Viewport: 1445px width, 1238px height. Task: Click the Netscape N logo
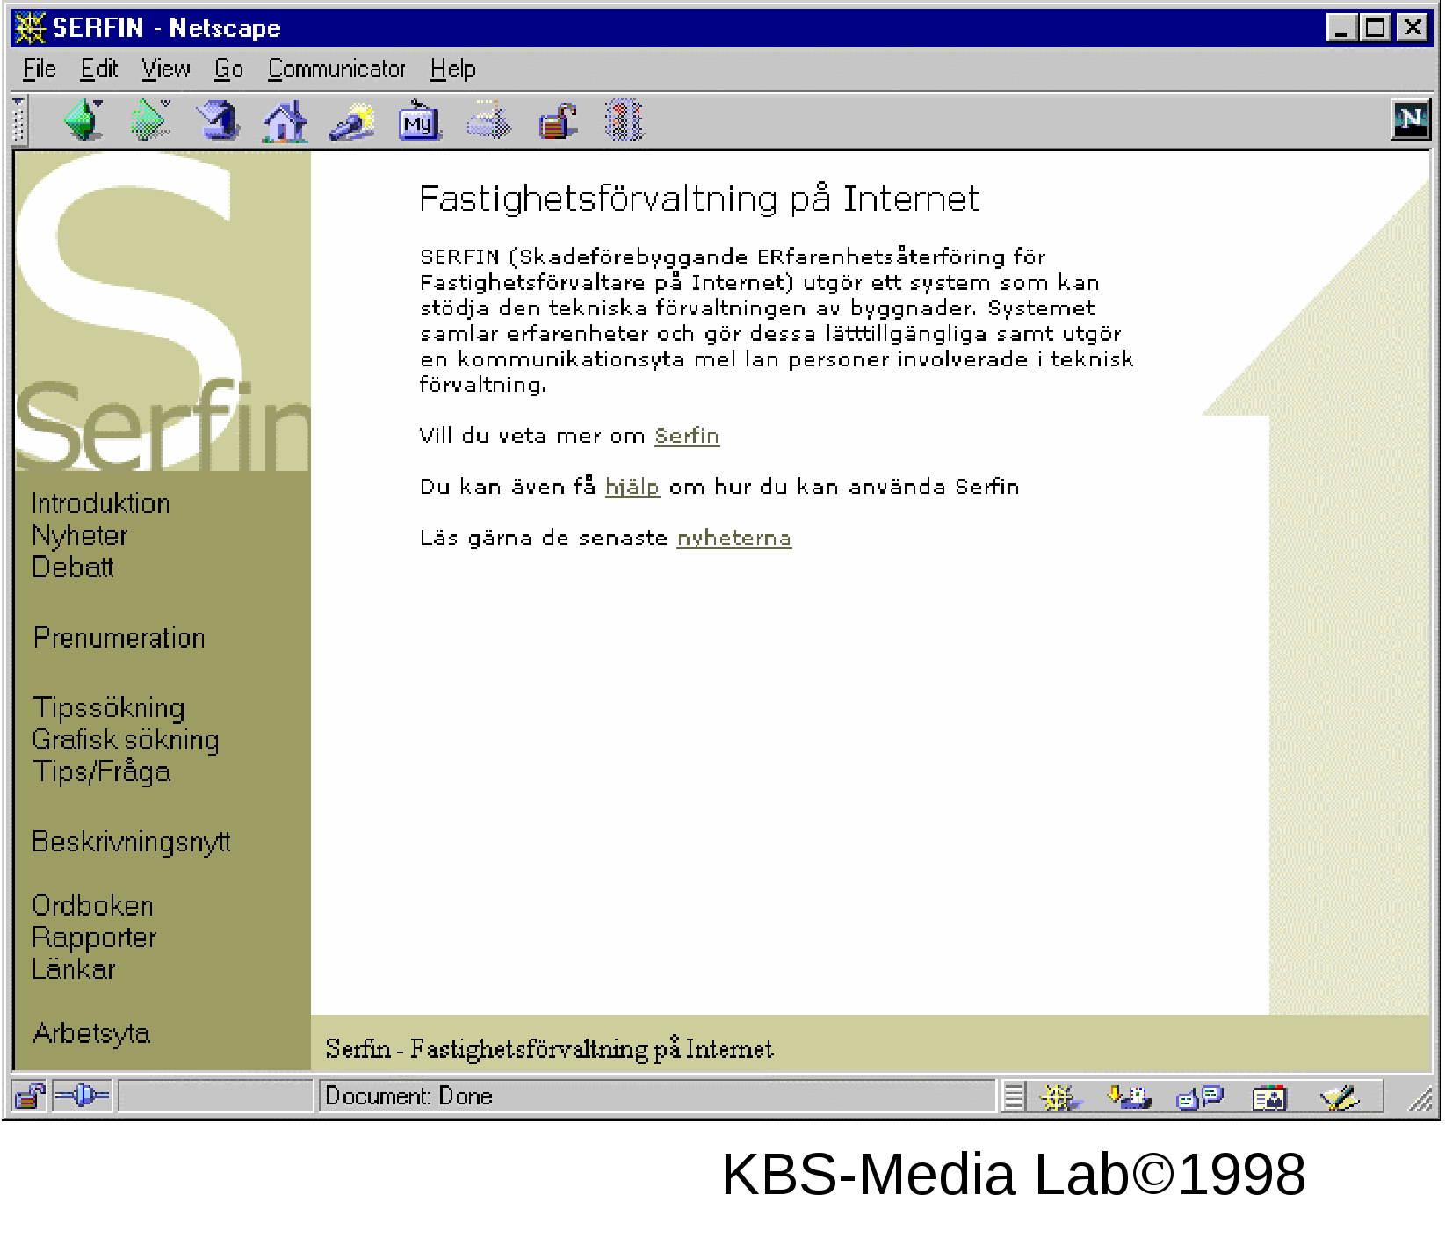pyautogui.click(x=1411, y=119)
